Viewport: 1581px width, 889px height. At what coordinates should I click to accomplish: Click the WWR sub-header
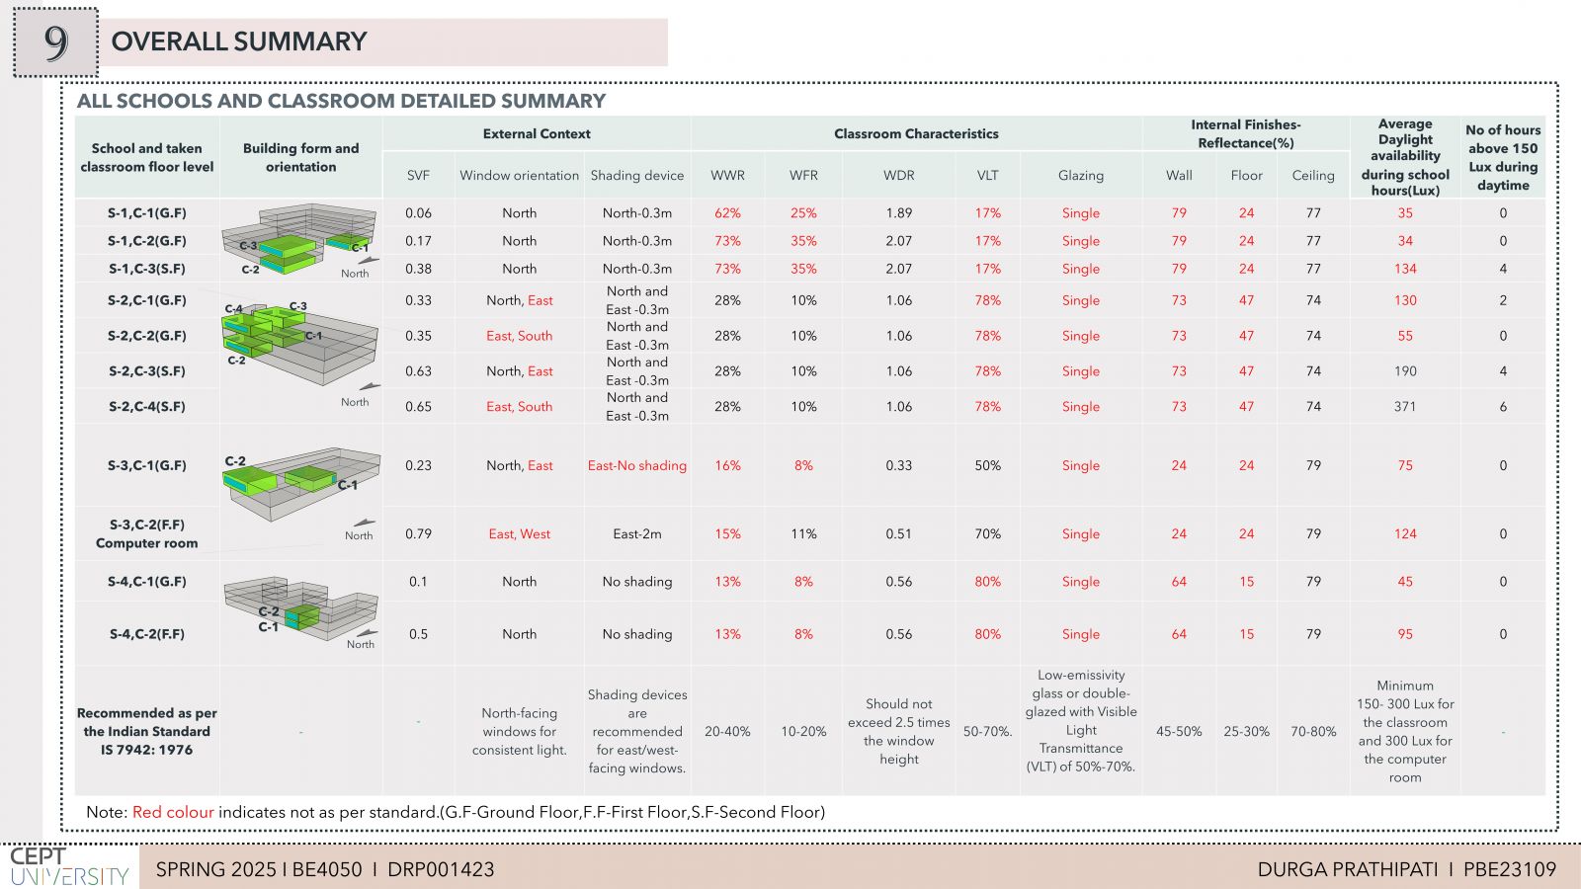click(x=727, y=175)
